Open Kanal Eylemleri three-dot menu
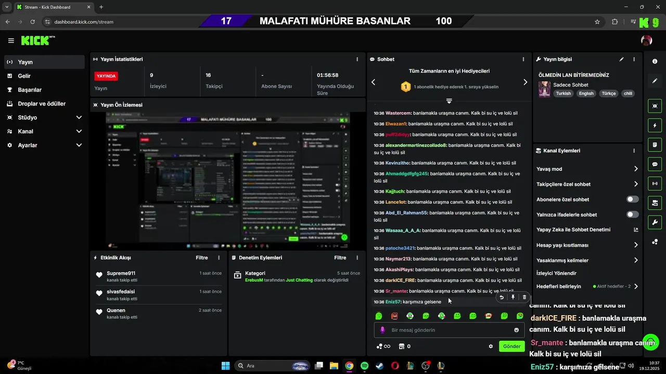The width and height of the screenshot is (666, 374). (x=634, y=151)
